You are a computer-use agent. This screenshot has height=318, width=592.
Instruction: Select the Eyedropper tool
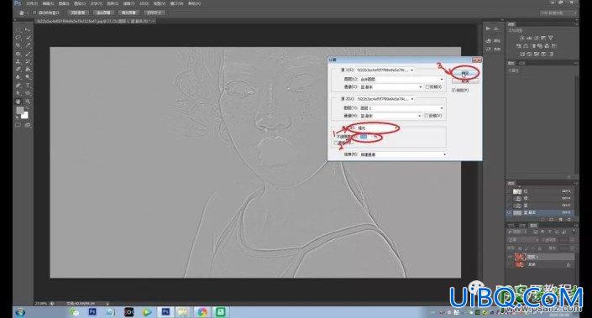28,45
